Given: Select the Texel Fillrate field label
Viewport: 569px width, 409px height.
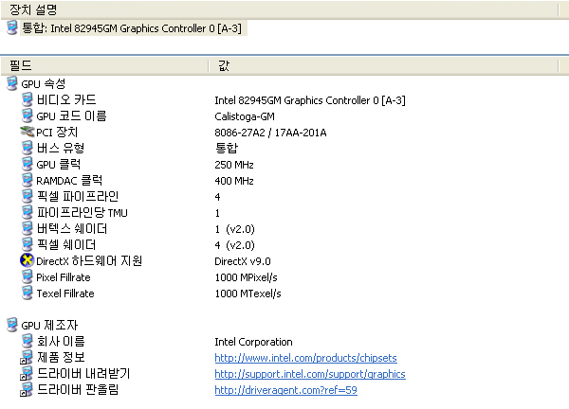Looking at the screenshot, I should point(65,293).
